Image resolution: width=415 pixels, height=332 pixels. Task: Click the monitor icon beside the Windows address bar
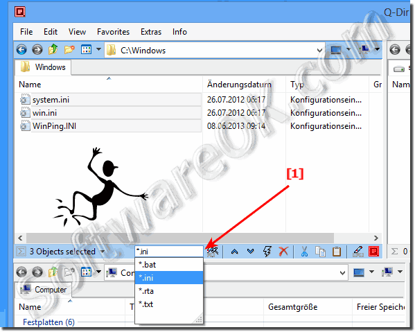336,49
